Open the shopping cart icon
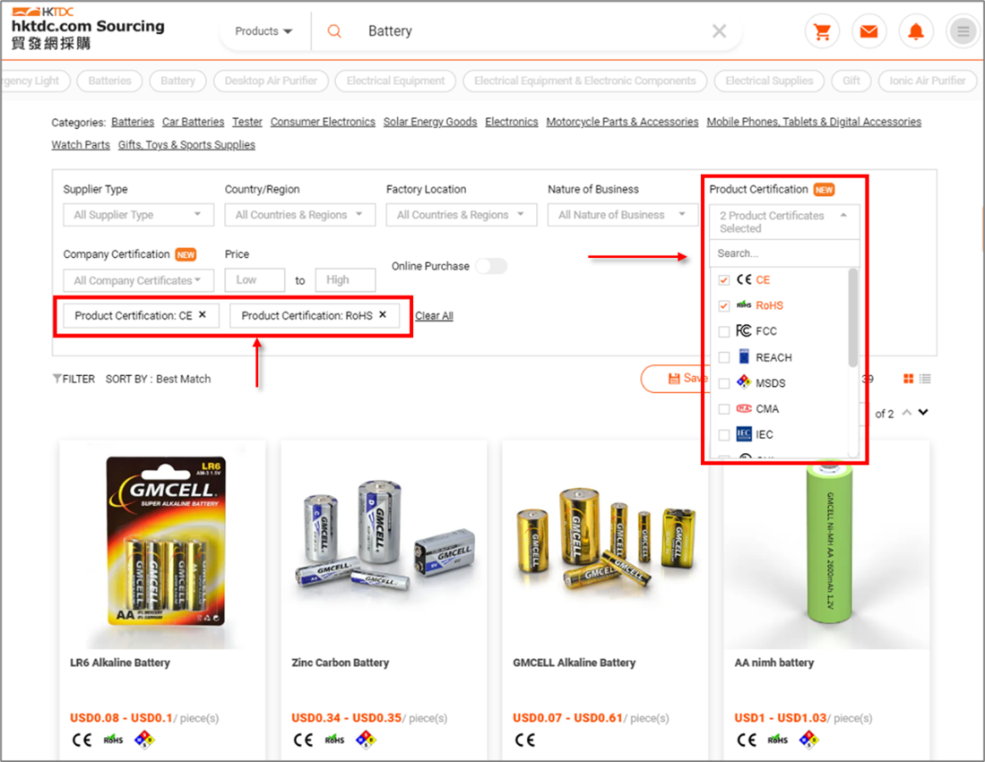The width and height of the screenshot is (985, 762). pos(822,31)
